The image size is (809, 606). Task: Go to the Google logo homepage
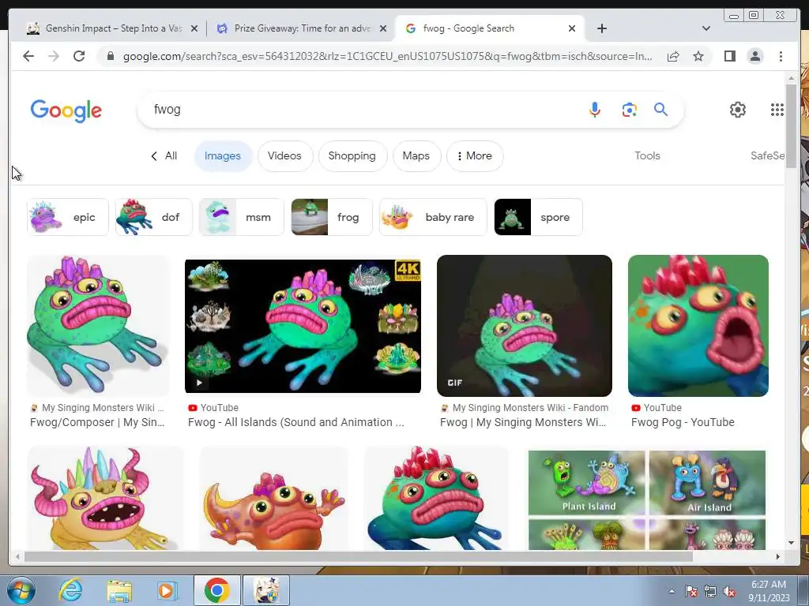pos(66,110)
